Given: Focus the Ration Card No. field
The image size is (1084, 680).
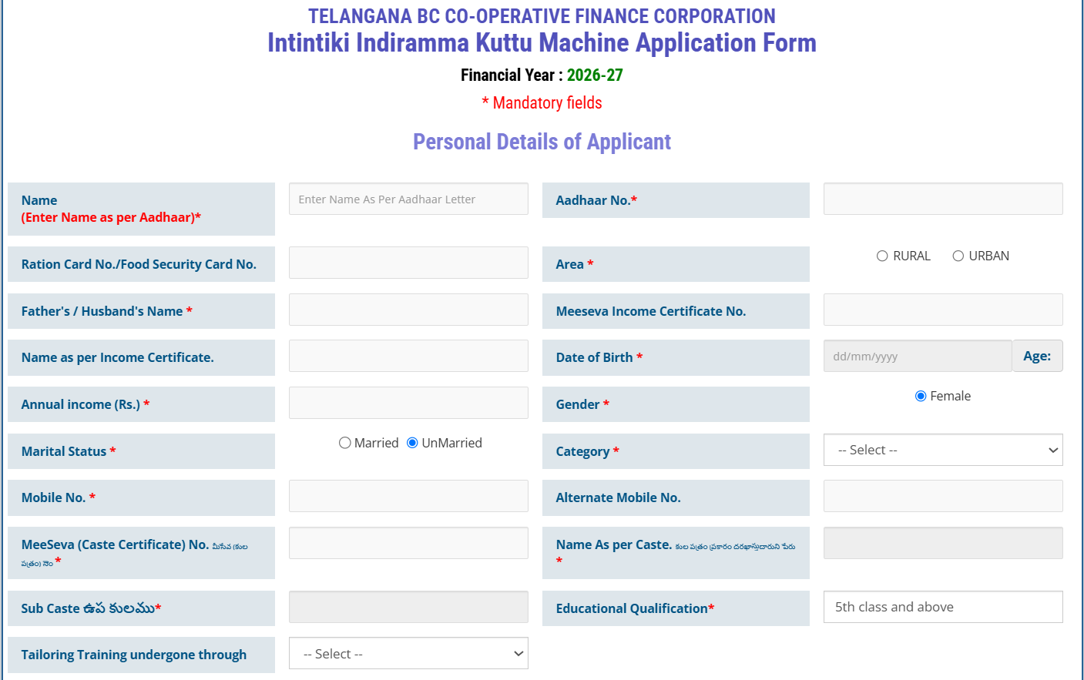Looking at the screenshot, I should point(408,263).
